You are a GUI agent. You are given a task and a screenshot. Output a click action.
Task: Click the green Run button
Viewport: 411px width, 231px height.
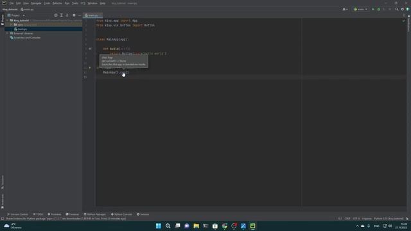[x=373, y=10]
